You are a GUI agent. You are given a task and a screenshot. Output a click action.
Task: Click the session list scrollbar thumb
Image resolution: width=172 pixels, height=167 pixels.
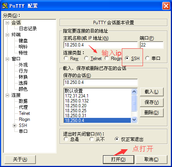point(134,103)
